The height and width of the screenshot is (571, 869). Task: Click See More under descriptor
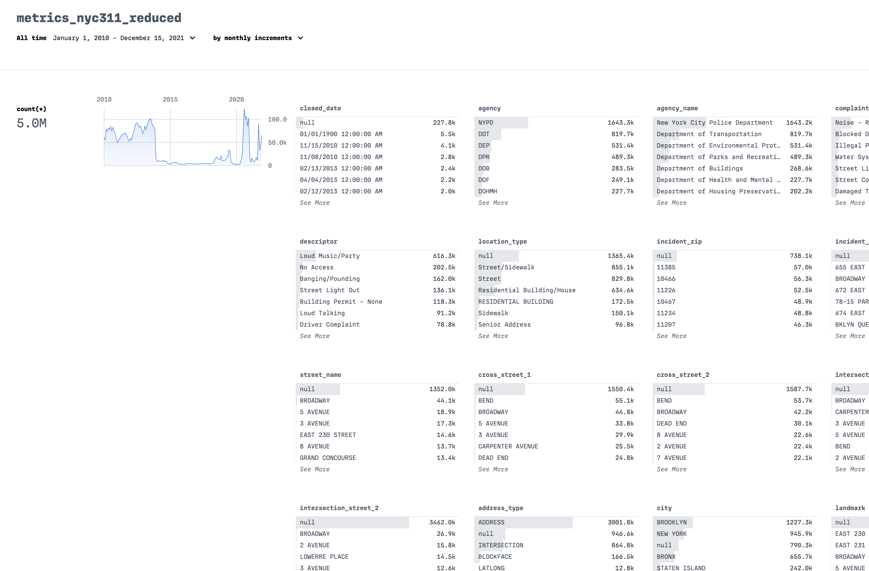314,336
